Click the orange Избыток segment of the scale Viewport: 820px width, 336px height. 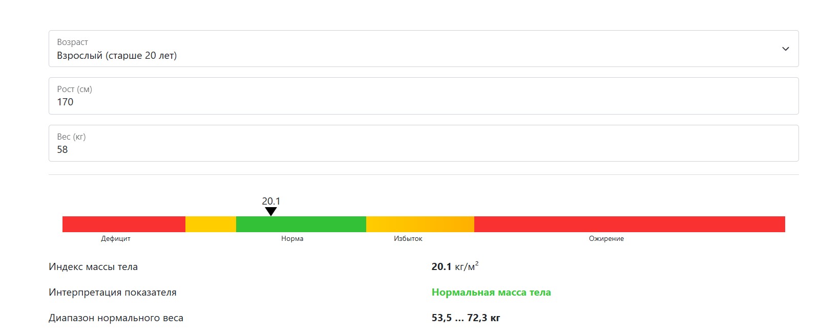click(420, 224)
